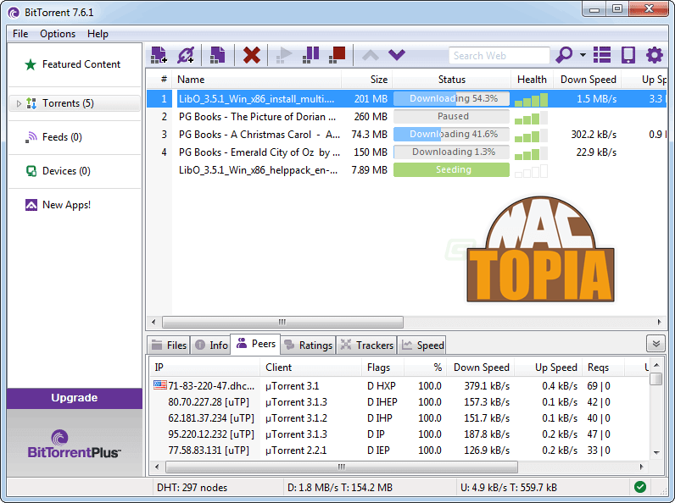Click the purple Upgrade button
This screenshot has width=675, height=503.
click(x=75, y=398)
